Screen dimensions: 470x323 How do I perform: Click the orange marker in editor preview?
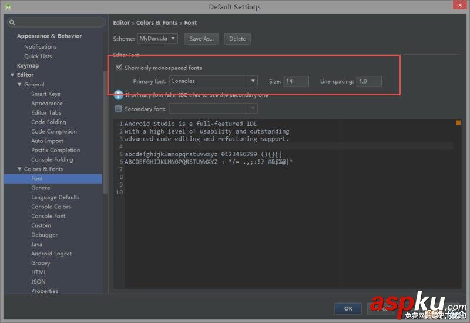458,122
